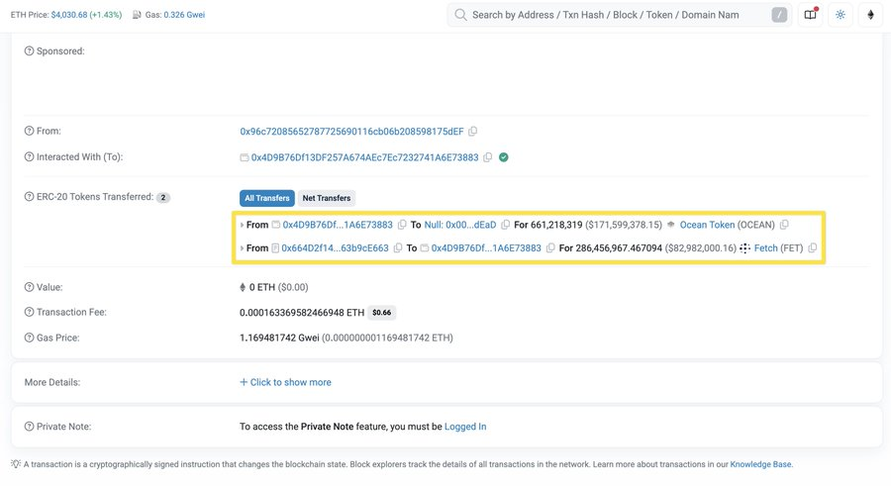Image resolution: width=891 pixels, height=486 pixels.
Task: Expand the first OCEAN transfer row arrow
Action: pyautogui.click(x=242, y=226)
